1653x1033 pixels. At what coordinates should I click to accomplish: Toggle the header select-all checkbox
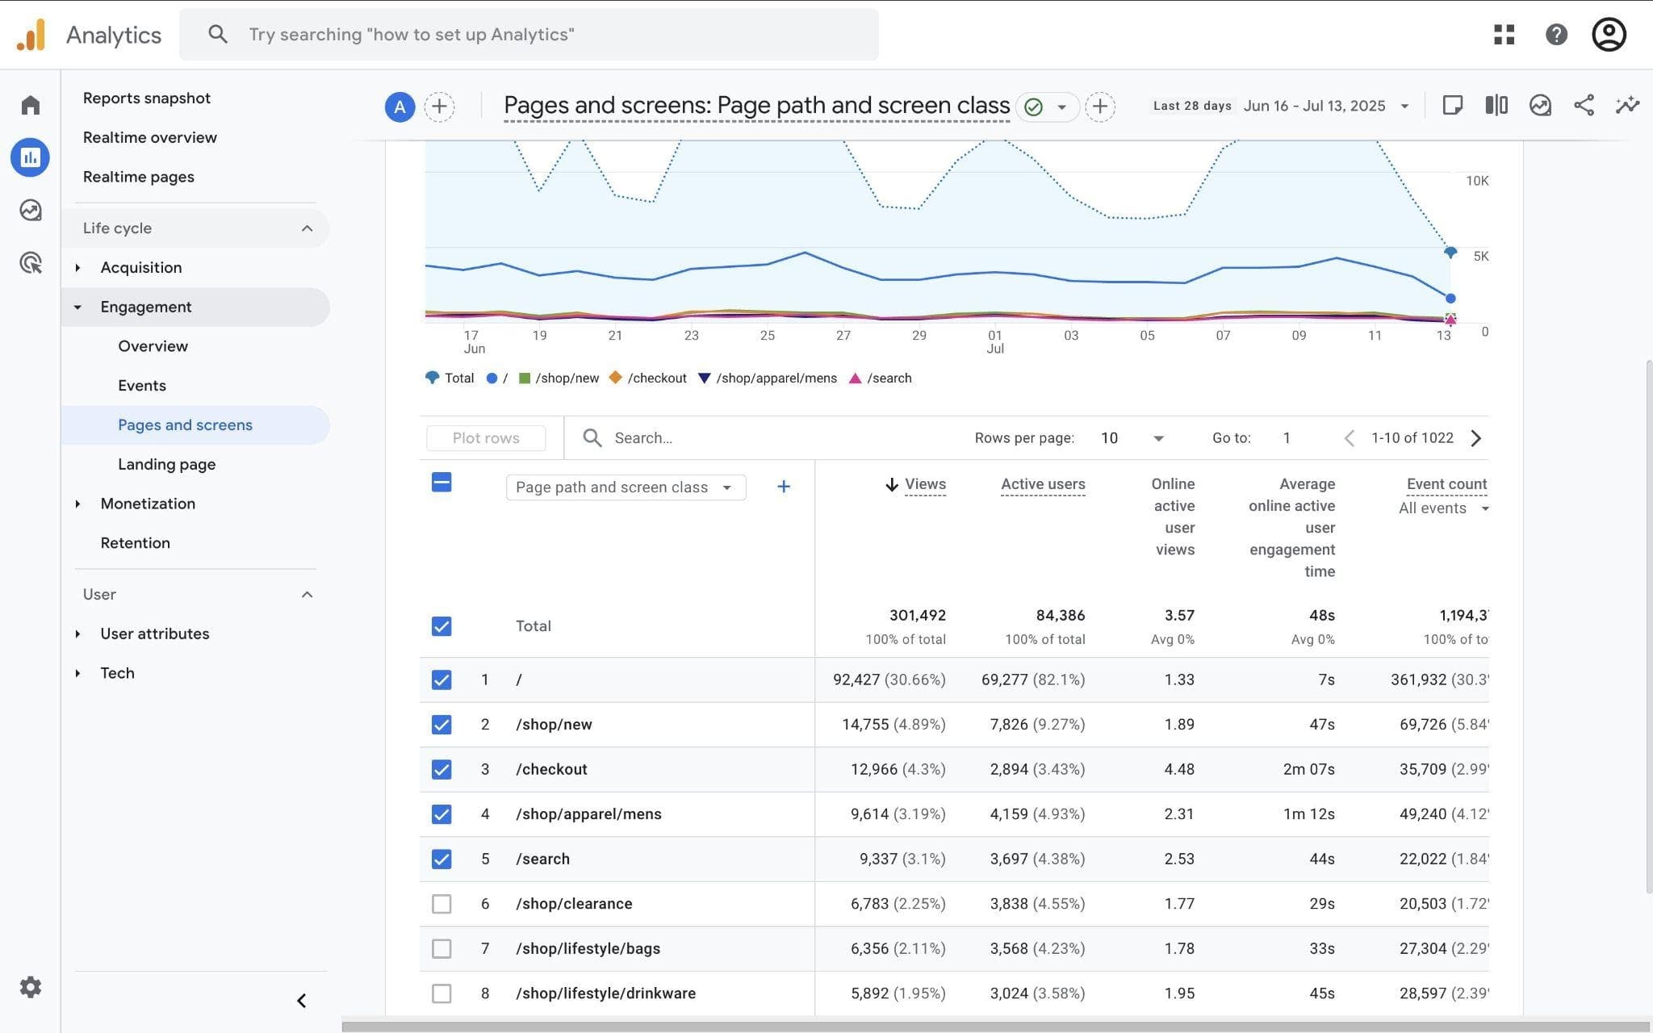pos(441,483)
